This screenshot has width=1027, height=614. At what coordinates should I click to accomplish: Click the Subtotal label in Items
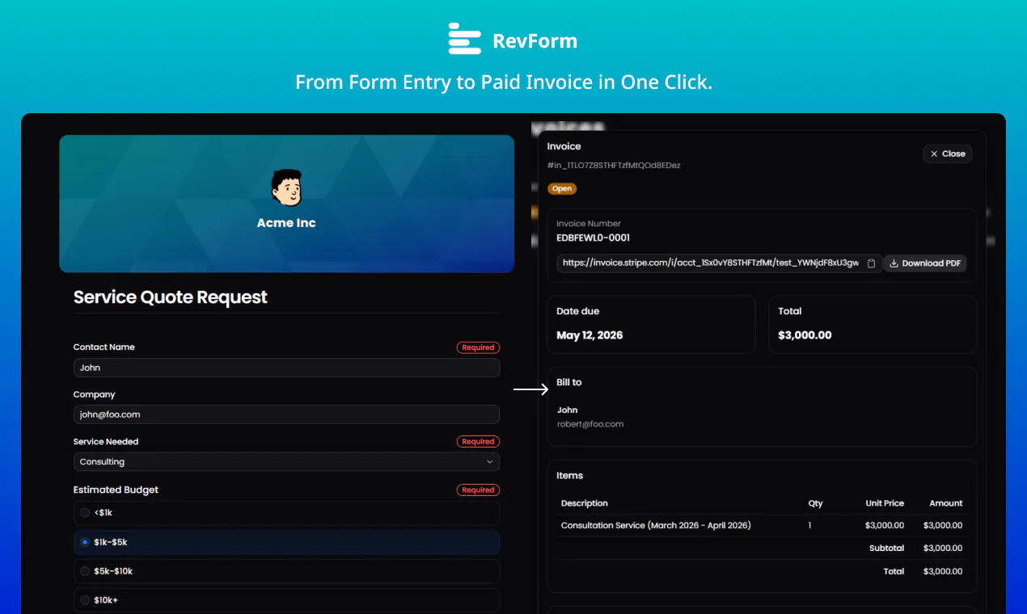point(886,549)
